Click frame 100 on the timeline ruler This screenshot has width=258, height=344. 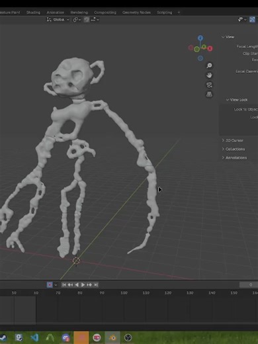[124, 293]
